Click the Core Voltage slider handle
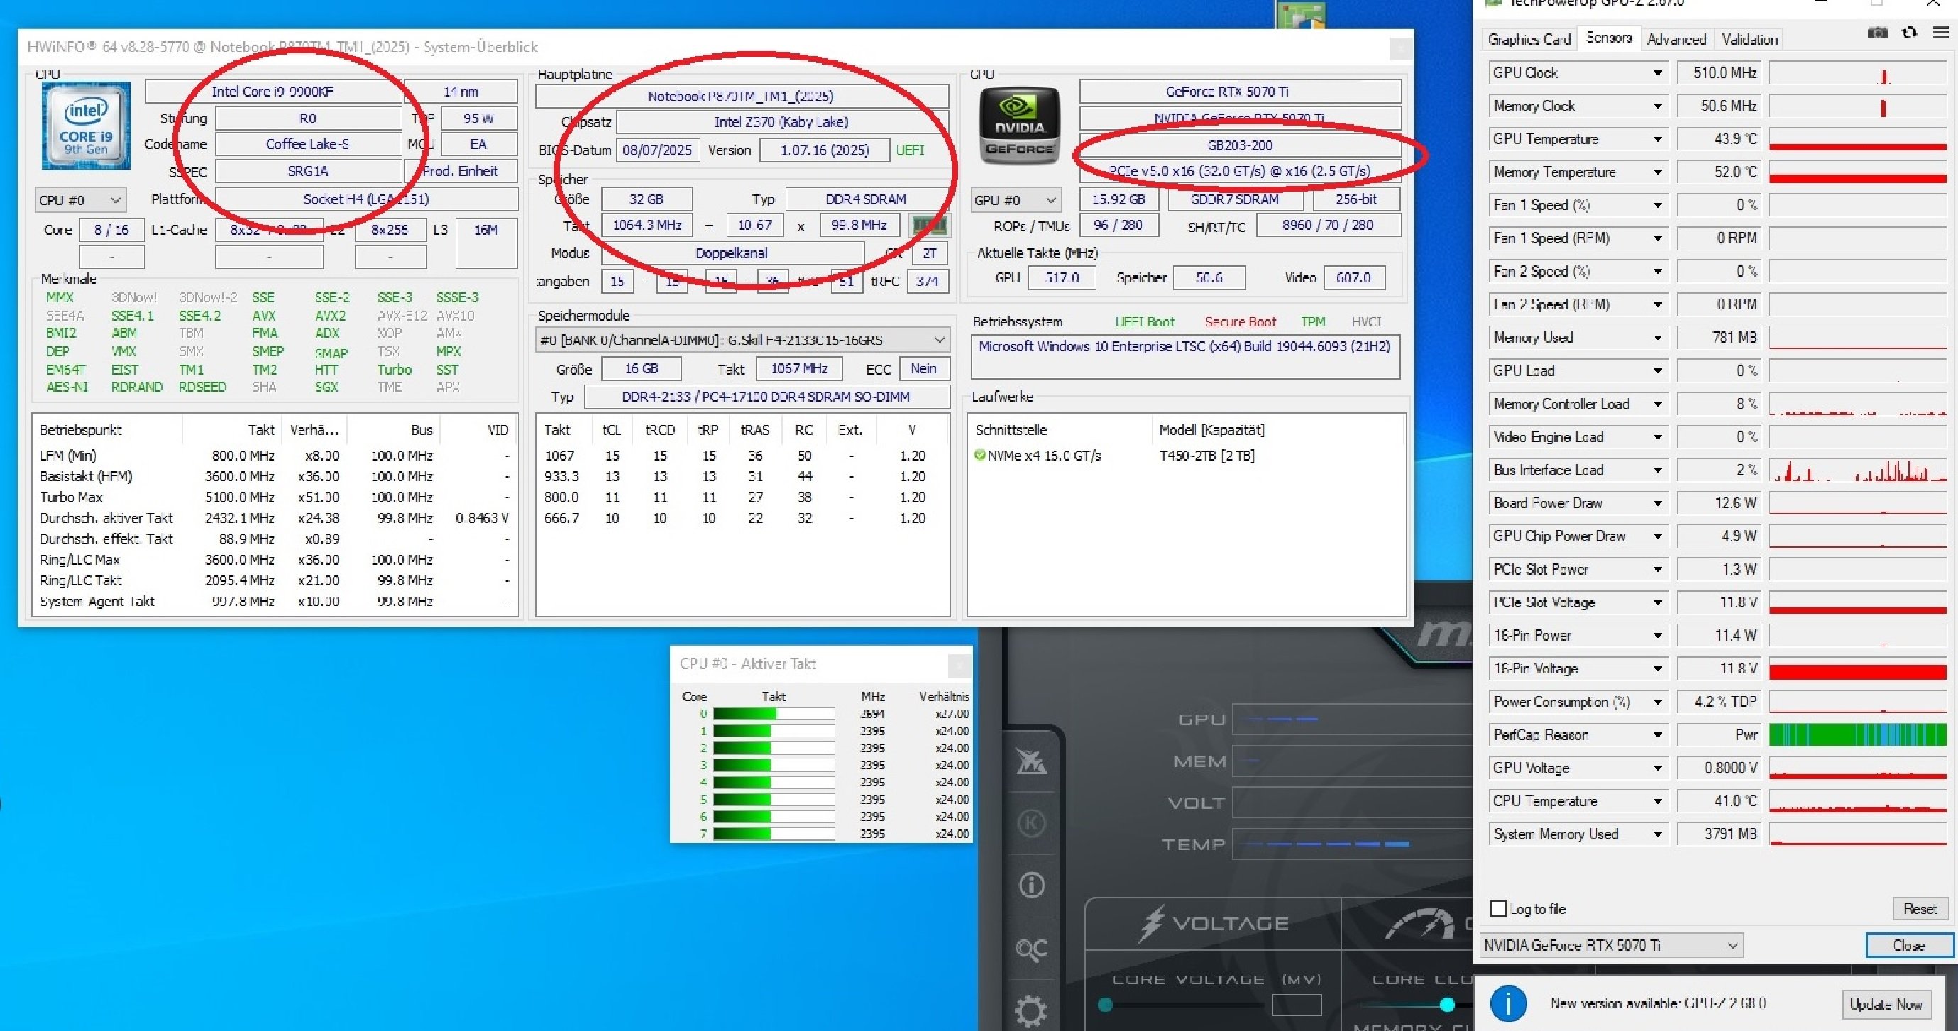This screenshot has height=1031, width=1958. [x=1106, y=1005]
